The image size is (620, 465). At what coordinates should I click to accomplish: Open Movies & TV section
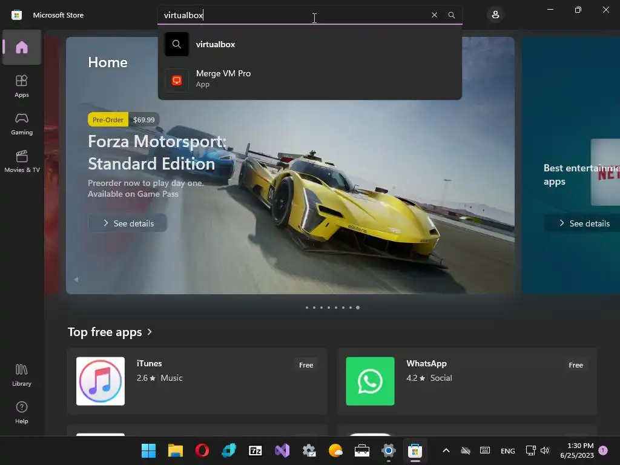pyautogui.click(x=22, y=161)
